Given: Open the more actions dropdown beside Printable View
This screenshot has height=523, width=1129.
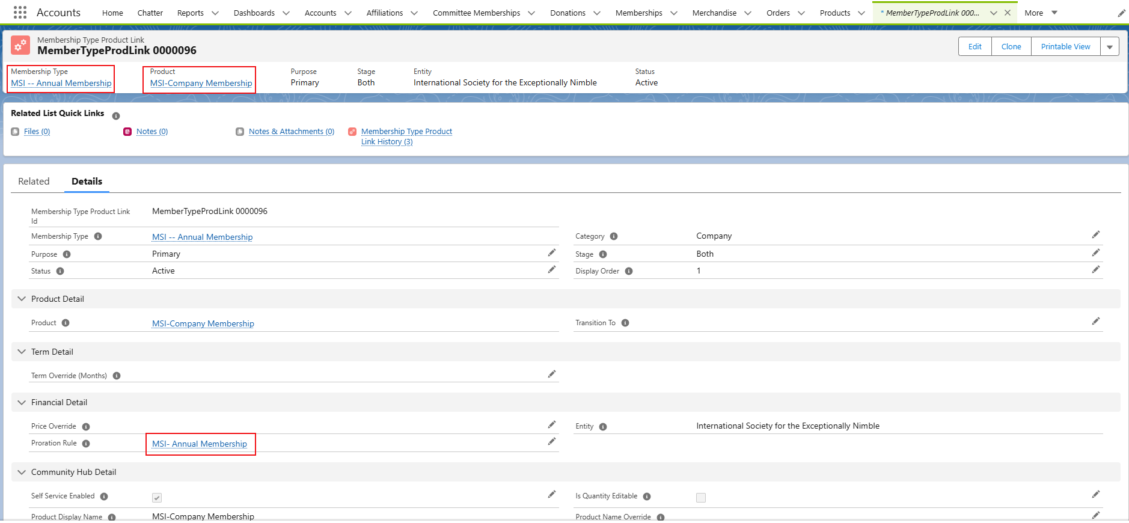Looking at the screenshot, I should (x=1109, y=47).
